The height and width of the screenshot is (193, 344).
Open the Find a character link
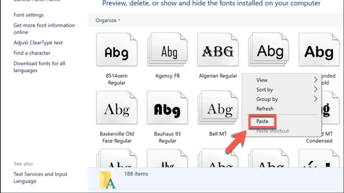[32, 53]
